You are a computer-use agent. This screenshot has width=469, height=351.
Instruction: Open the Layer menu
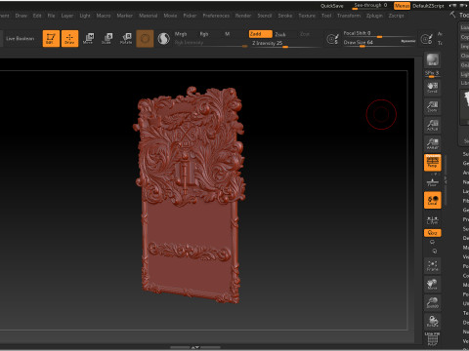[67, 16]
